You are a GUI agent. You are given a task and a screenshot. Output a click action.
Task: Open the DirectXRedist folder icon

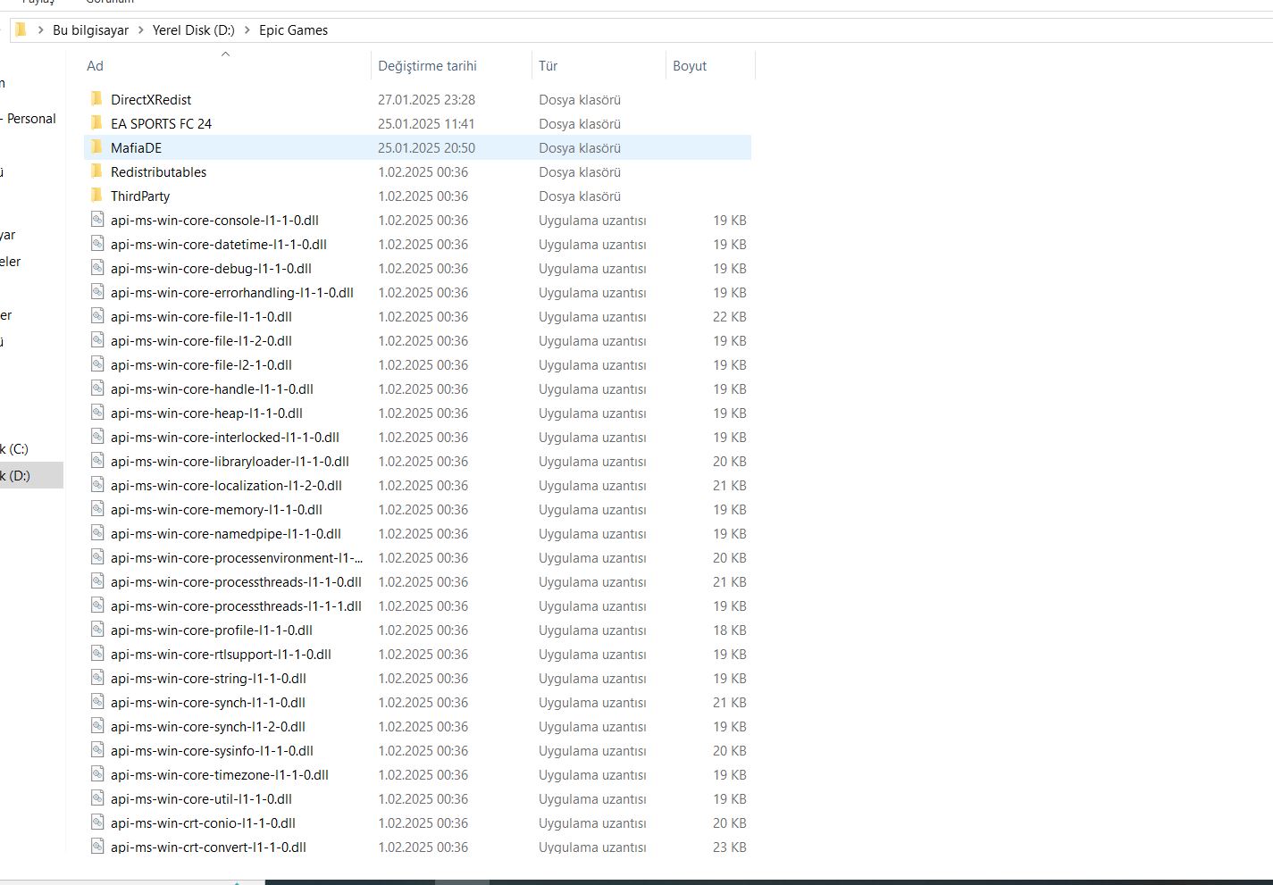pos(96,99)
